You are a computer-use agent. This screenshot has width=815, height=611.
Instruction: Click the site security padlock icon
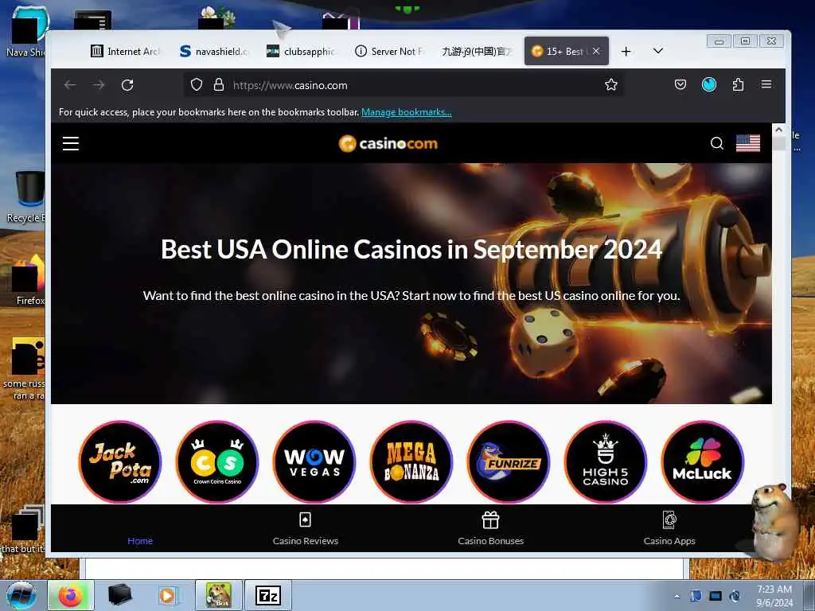click(219, 84)
